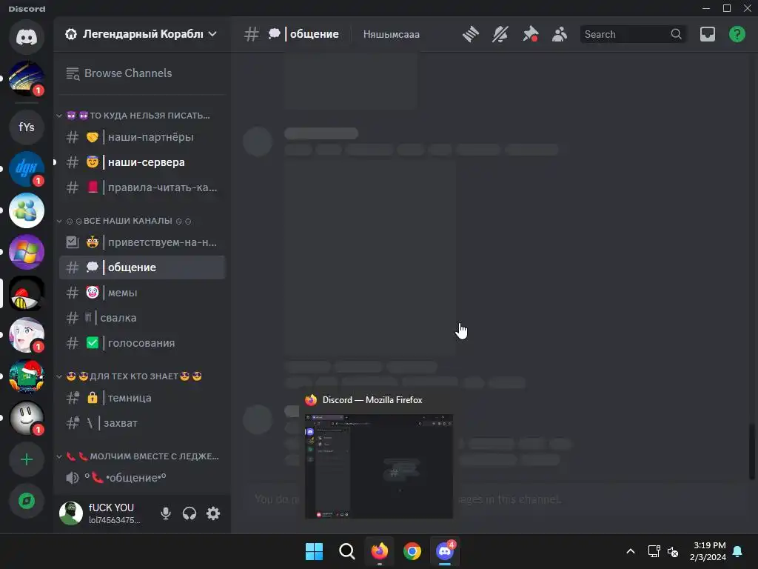The image size is (758, 569).
Task: Add a server with the plus button
Action: click(27, 459)
